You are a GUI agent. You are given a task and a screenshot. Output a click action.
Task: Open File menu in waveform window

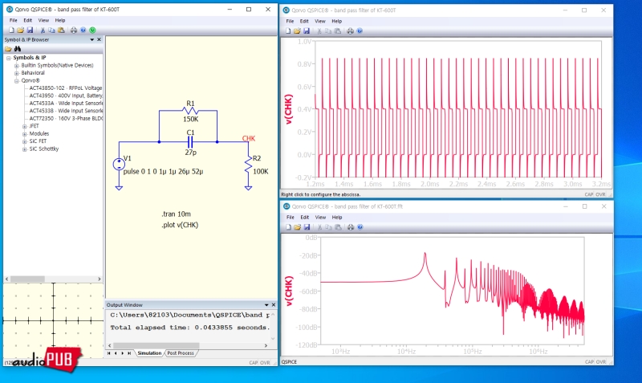290,21
